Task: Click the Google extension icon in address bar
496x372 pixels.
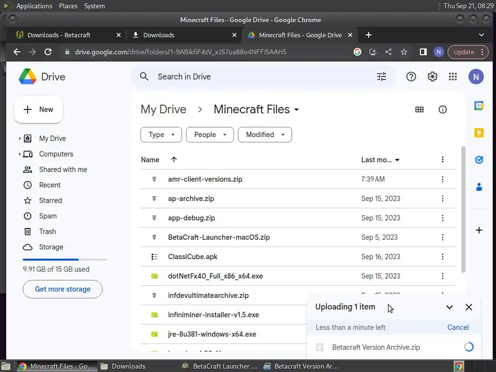Action: (357, 52)
